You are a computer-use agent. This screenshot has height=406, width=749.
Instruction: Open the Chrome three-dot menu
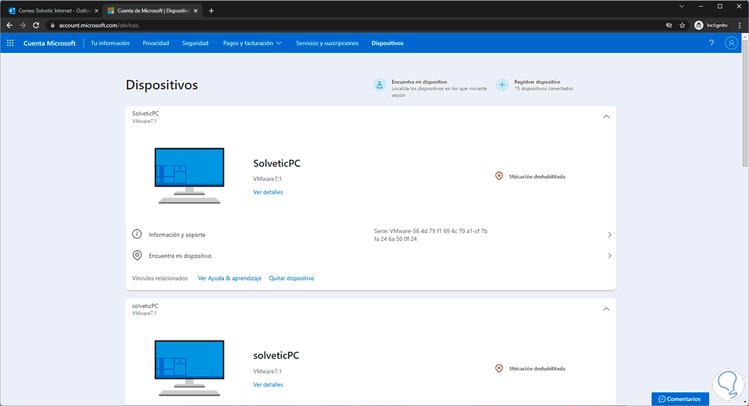click(x=740, y=25)
